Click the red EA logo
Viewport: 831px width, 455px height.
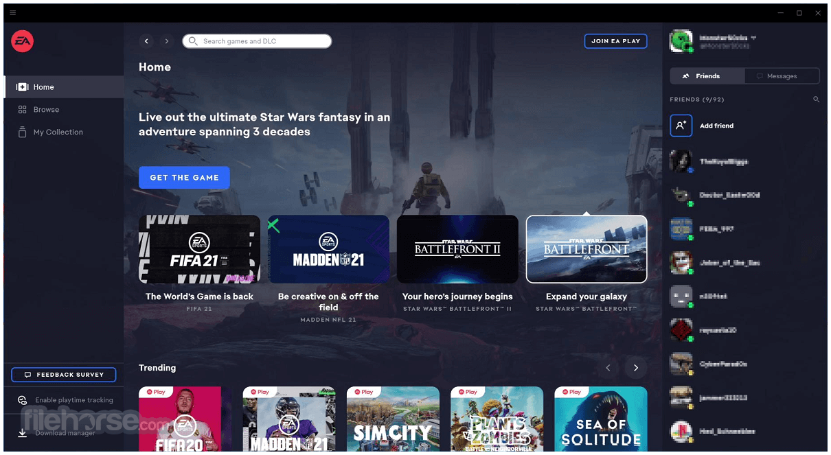pyautogui.click(x=22, y=41)
